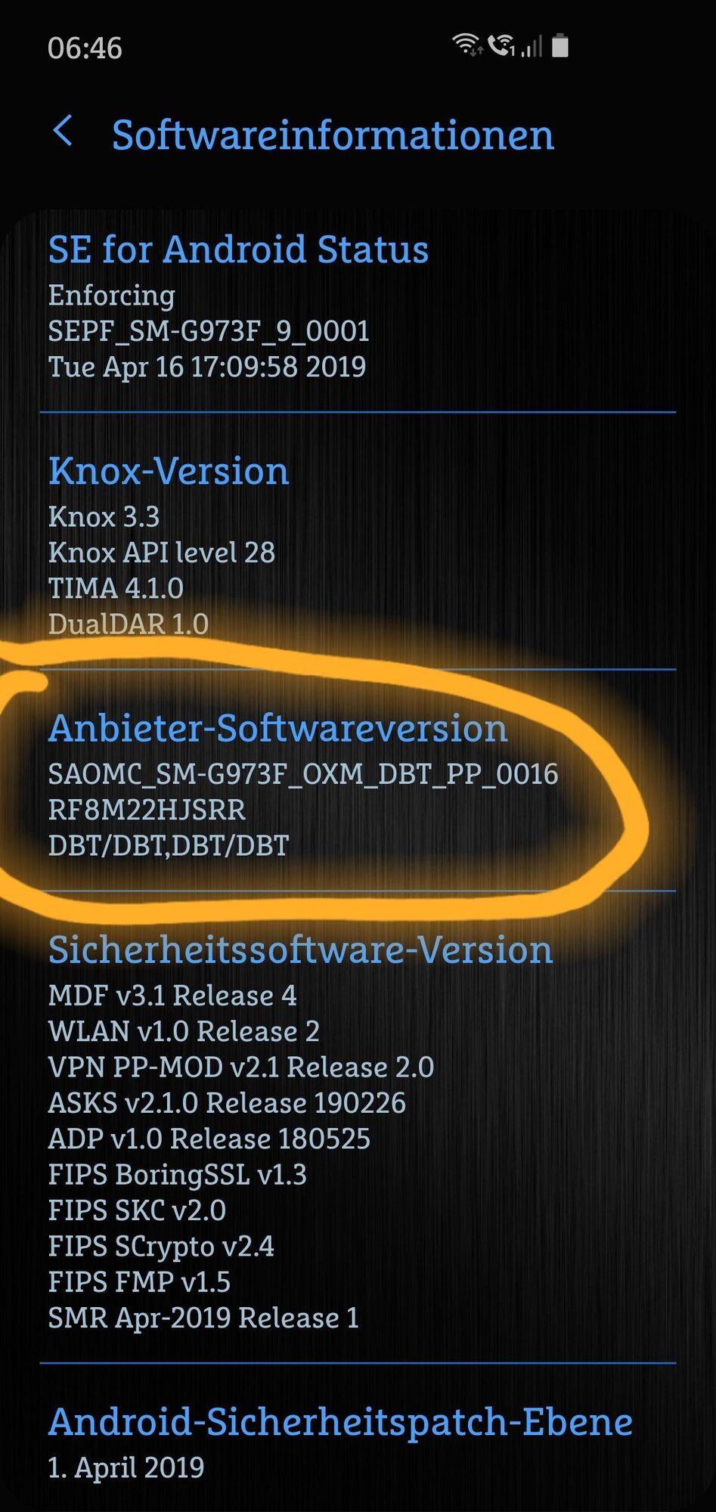Tap the back arrow icon
This screenshot has width=716, height=1512.
click(64, 132)
